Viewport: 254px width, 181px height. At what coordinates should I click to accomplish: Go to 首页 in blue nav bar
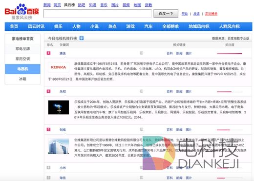(x=14, y=26)
